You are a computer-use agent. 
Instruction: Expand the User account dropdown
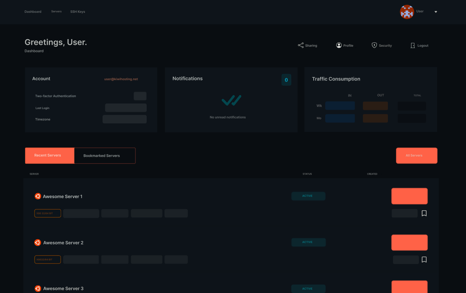[x=436, y=12]
